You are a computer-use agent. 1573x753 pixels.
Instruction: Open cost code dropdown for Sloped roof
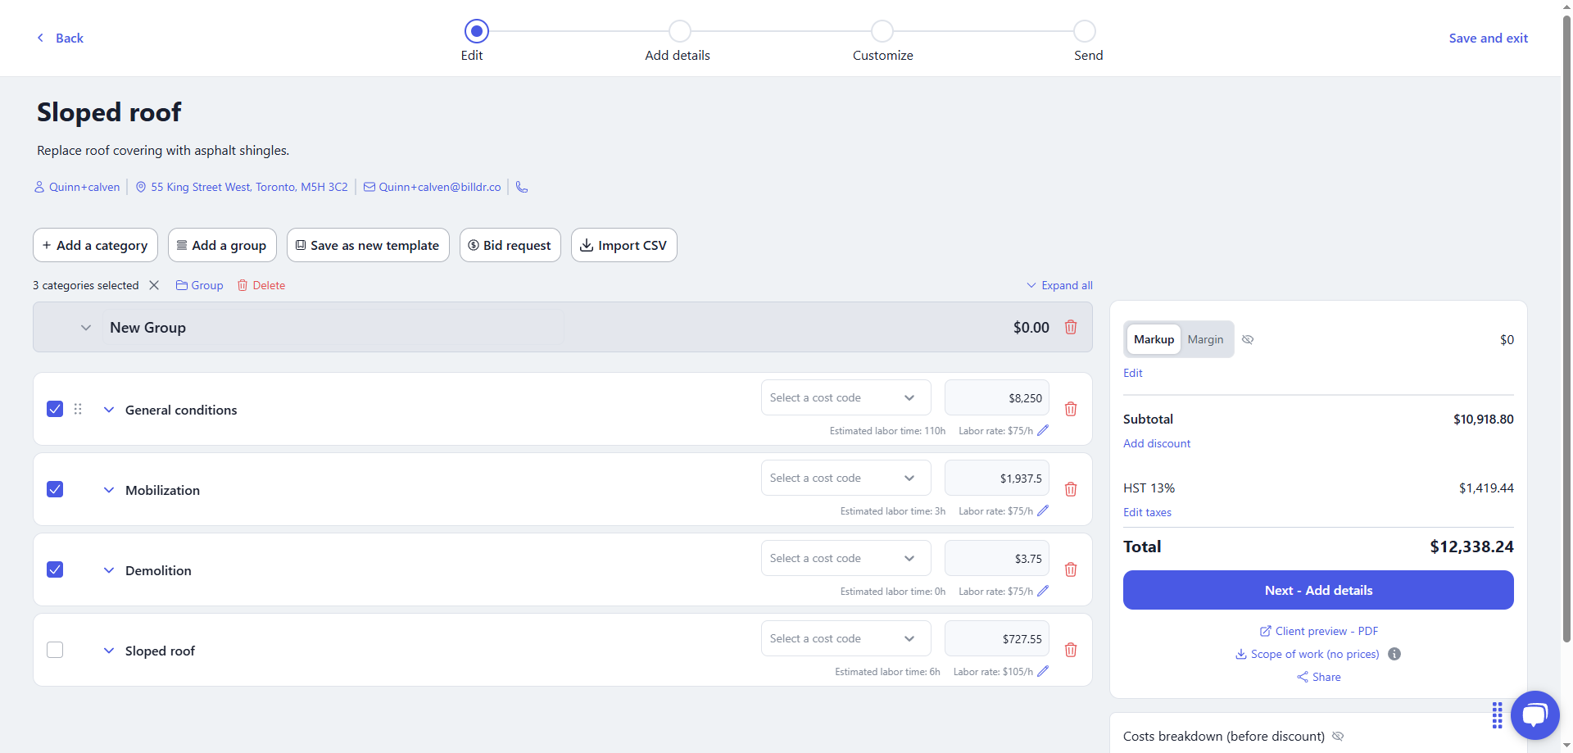click(x=845, y=638)
